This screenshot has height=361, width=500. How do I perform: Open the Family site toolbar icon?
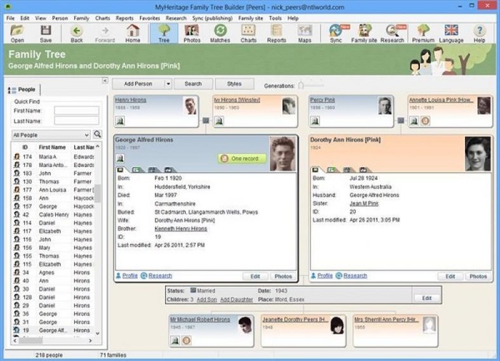364,34
